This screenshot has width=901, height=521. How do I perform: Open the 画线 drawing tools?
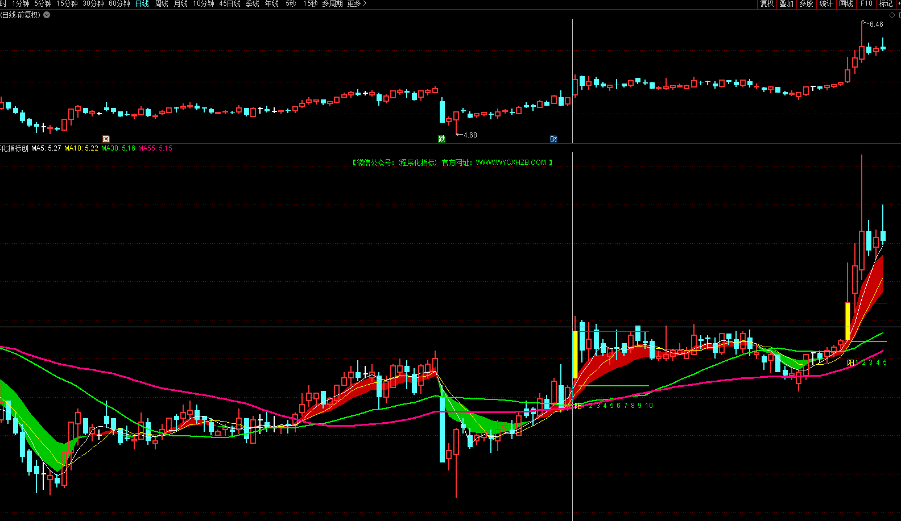pyautogui.click(x=846, y=4)
